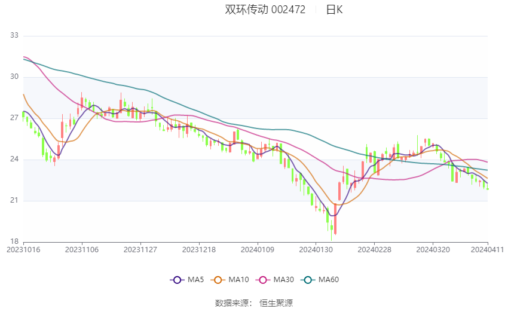Click the orange MA10 legend circle marker

[219, 279]
